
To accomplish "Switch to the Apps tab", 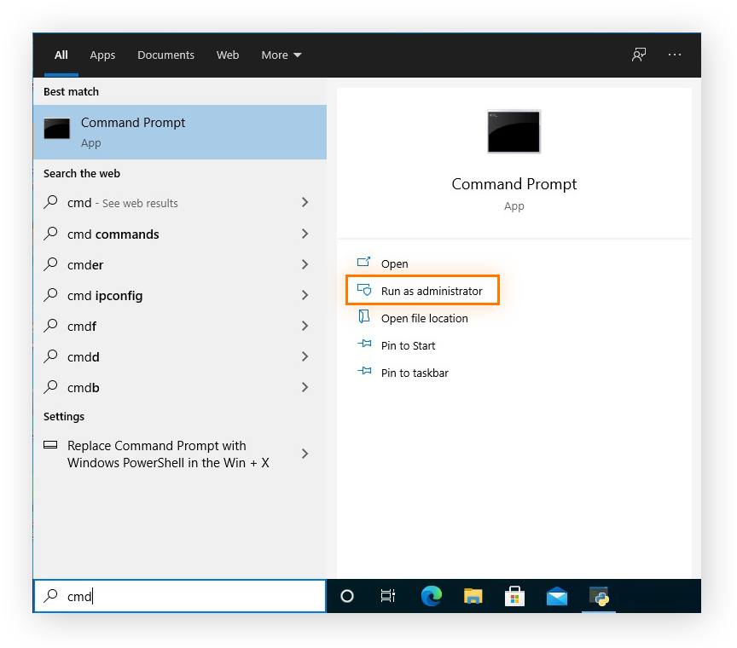I will tap(102, 55).
